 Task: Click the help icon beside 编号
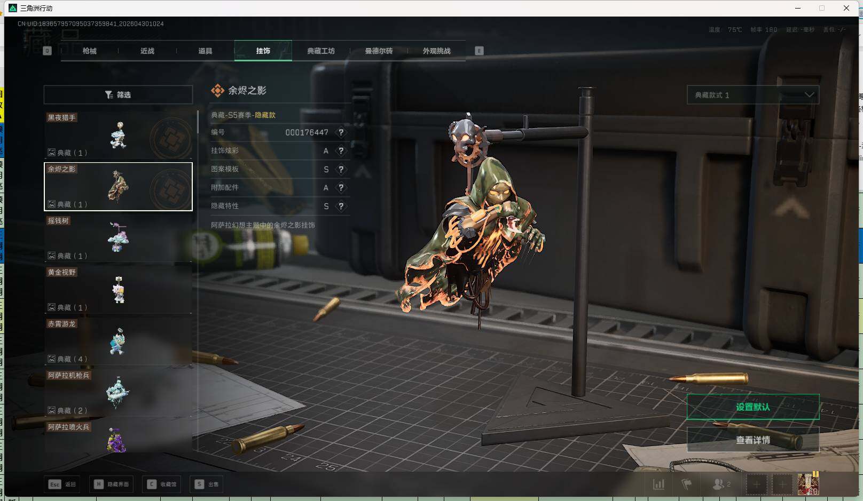(x=341, y=132)
